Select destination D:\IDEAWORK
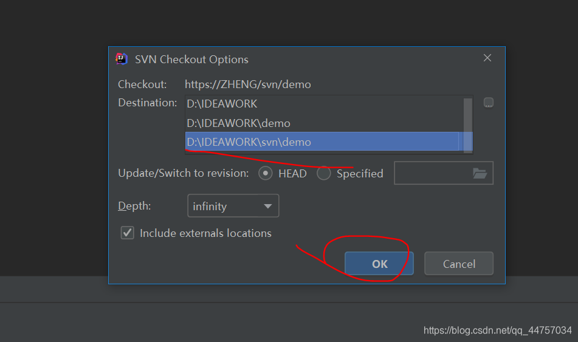This screenshot has height=342, width=578. coord(222,104)
